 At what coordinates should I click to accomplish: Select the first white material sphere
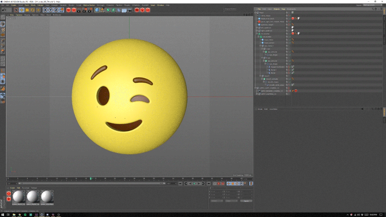(x=19, y=197)
